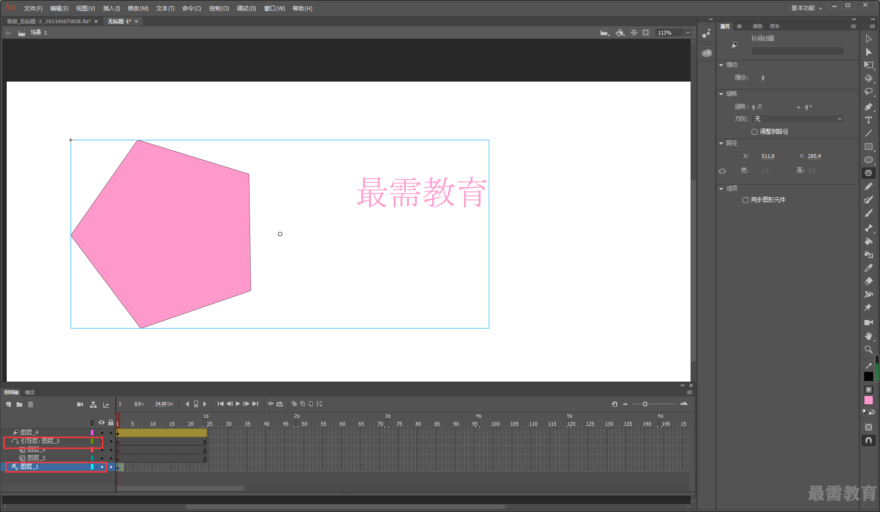Toggle the loop playback button

tap(279, 404)
